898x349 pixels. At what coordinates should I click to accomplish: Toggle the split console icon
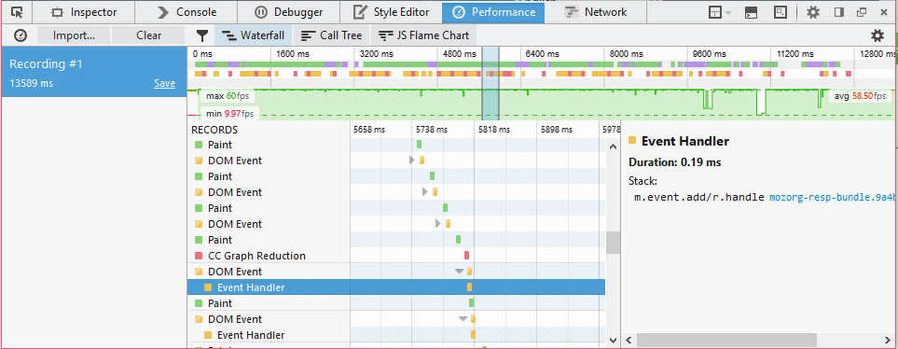pos(752,12)
